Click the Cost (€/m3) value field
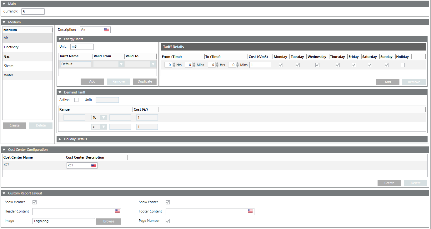Screen dimensions: 431x229 pos(260,65)
